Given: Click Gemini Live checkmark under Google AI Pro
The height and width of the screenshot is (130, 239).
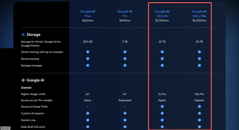Looking at the screenshot, I should 125,120.
